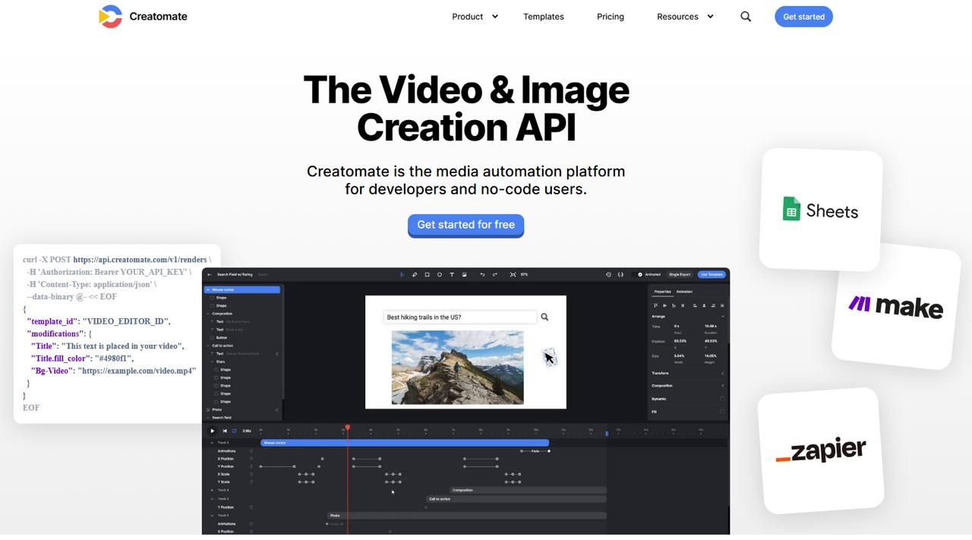Screen dimensions: 972x540
Task: Open the Product dropdown menu
Action: pos(475,16)
